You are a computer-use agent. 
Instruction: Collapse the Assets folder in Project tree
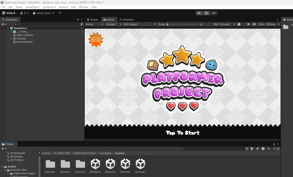point(2,166)
